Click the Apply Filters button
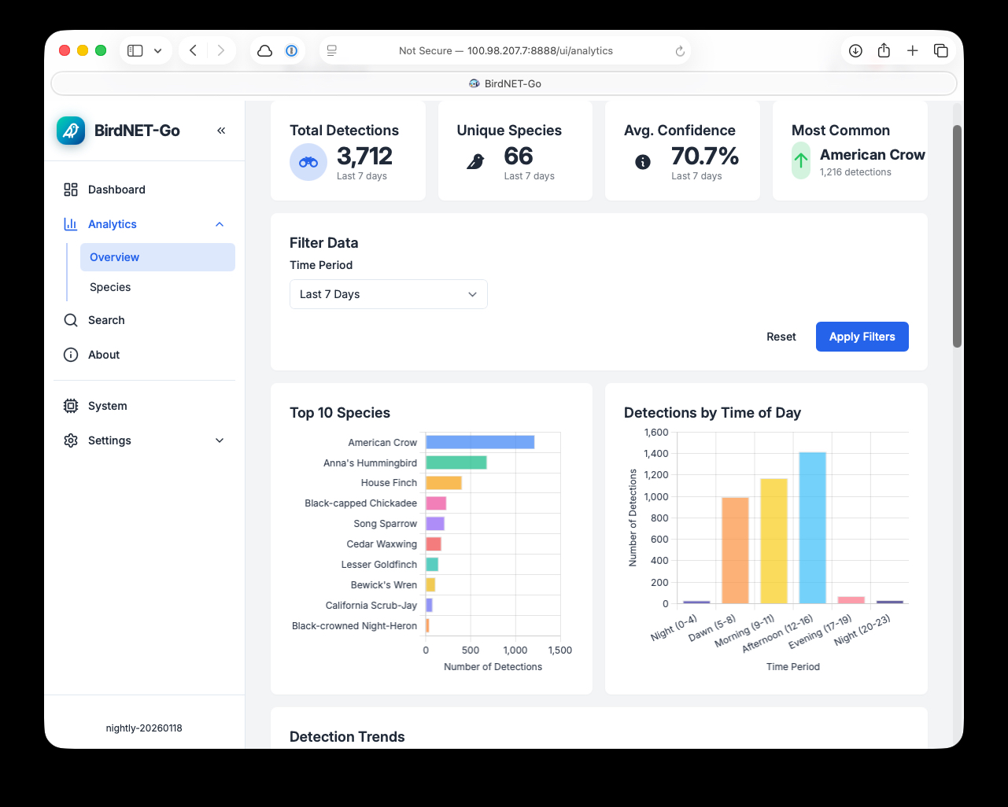The height and width of the screenshot is (807, 1008). 862,337
